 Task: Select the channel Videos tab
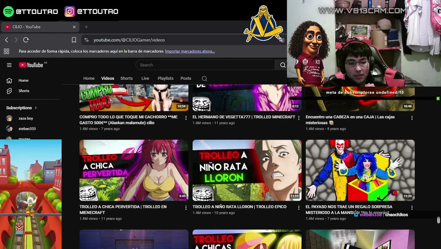click(108, 78)
